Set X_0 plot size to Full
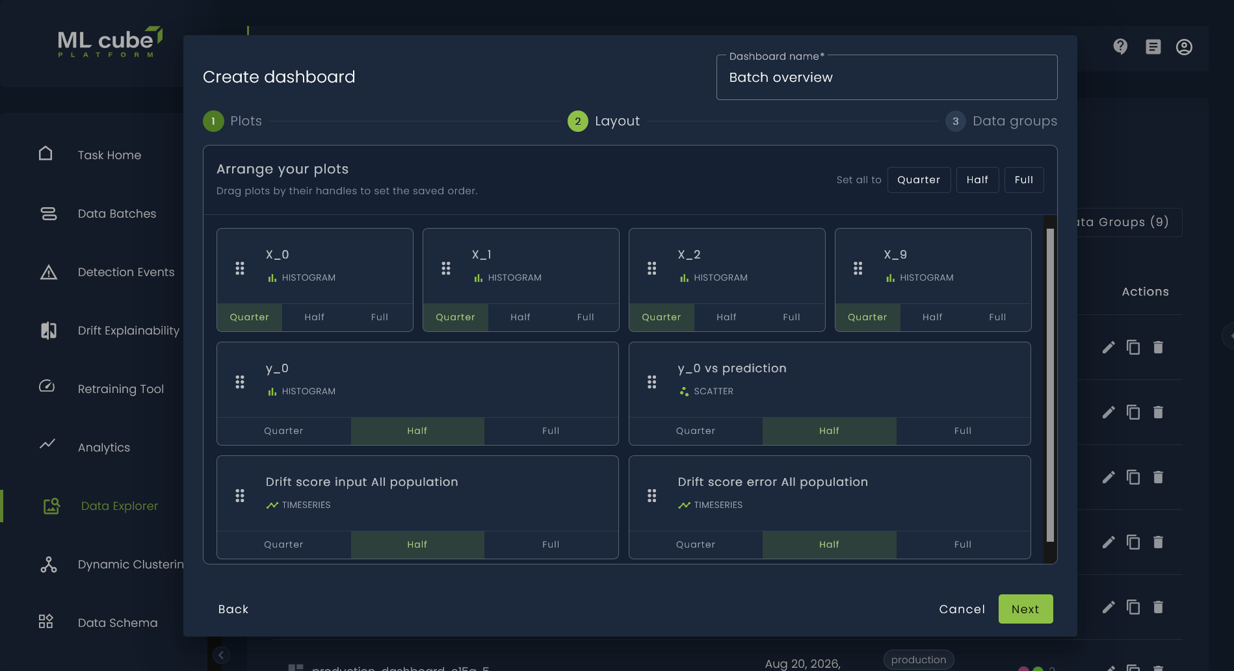 380,317
